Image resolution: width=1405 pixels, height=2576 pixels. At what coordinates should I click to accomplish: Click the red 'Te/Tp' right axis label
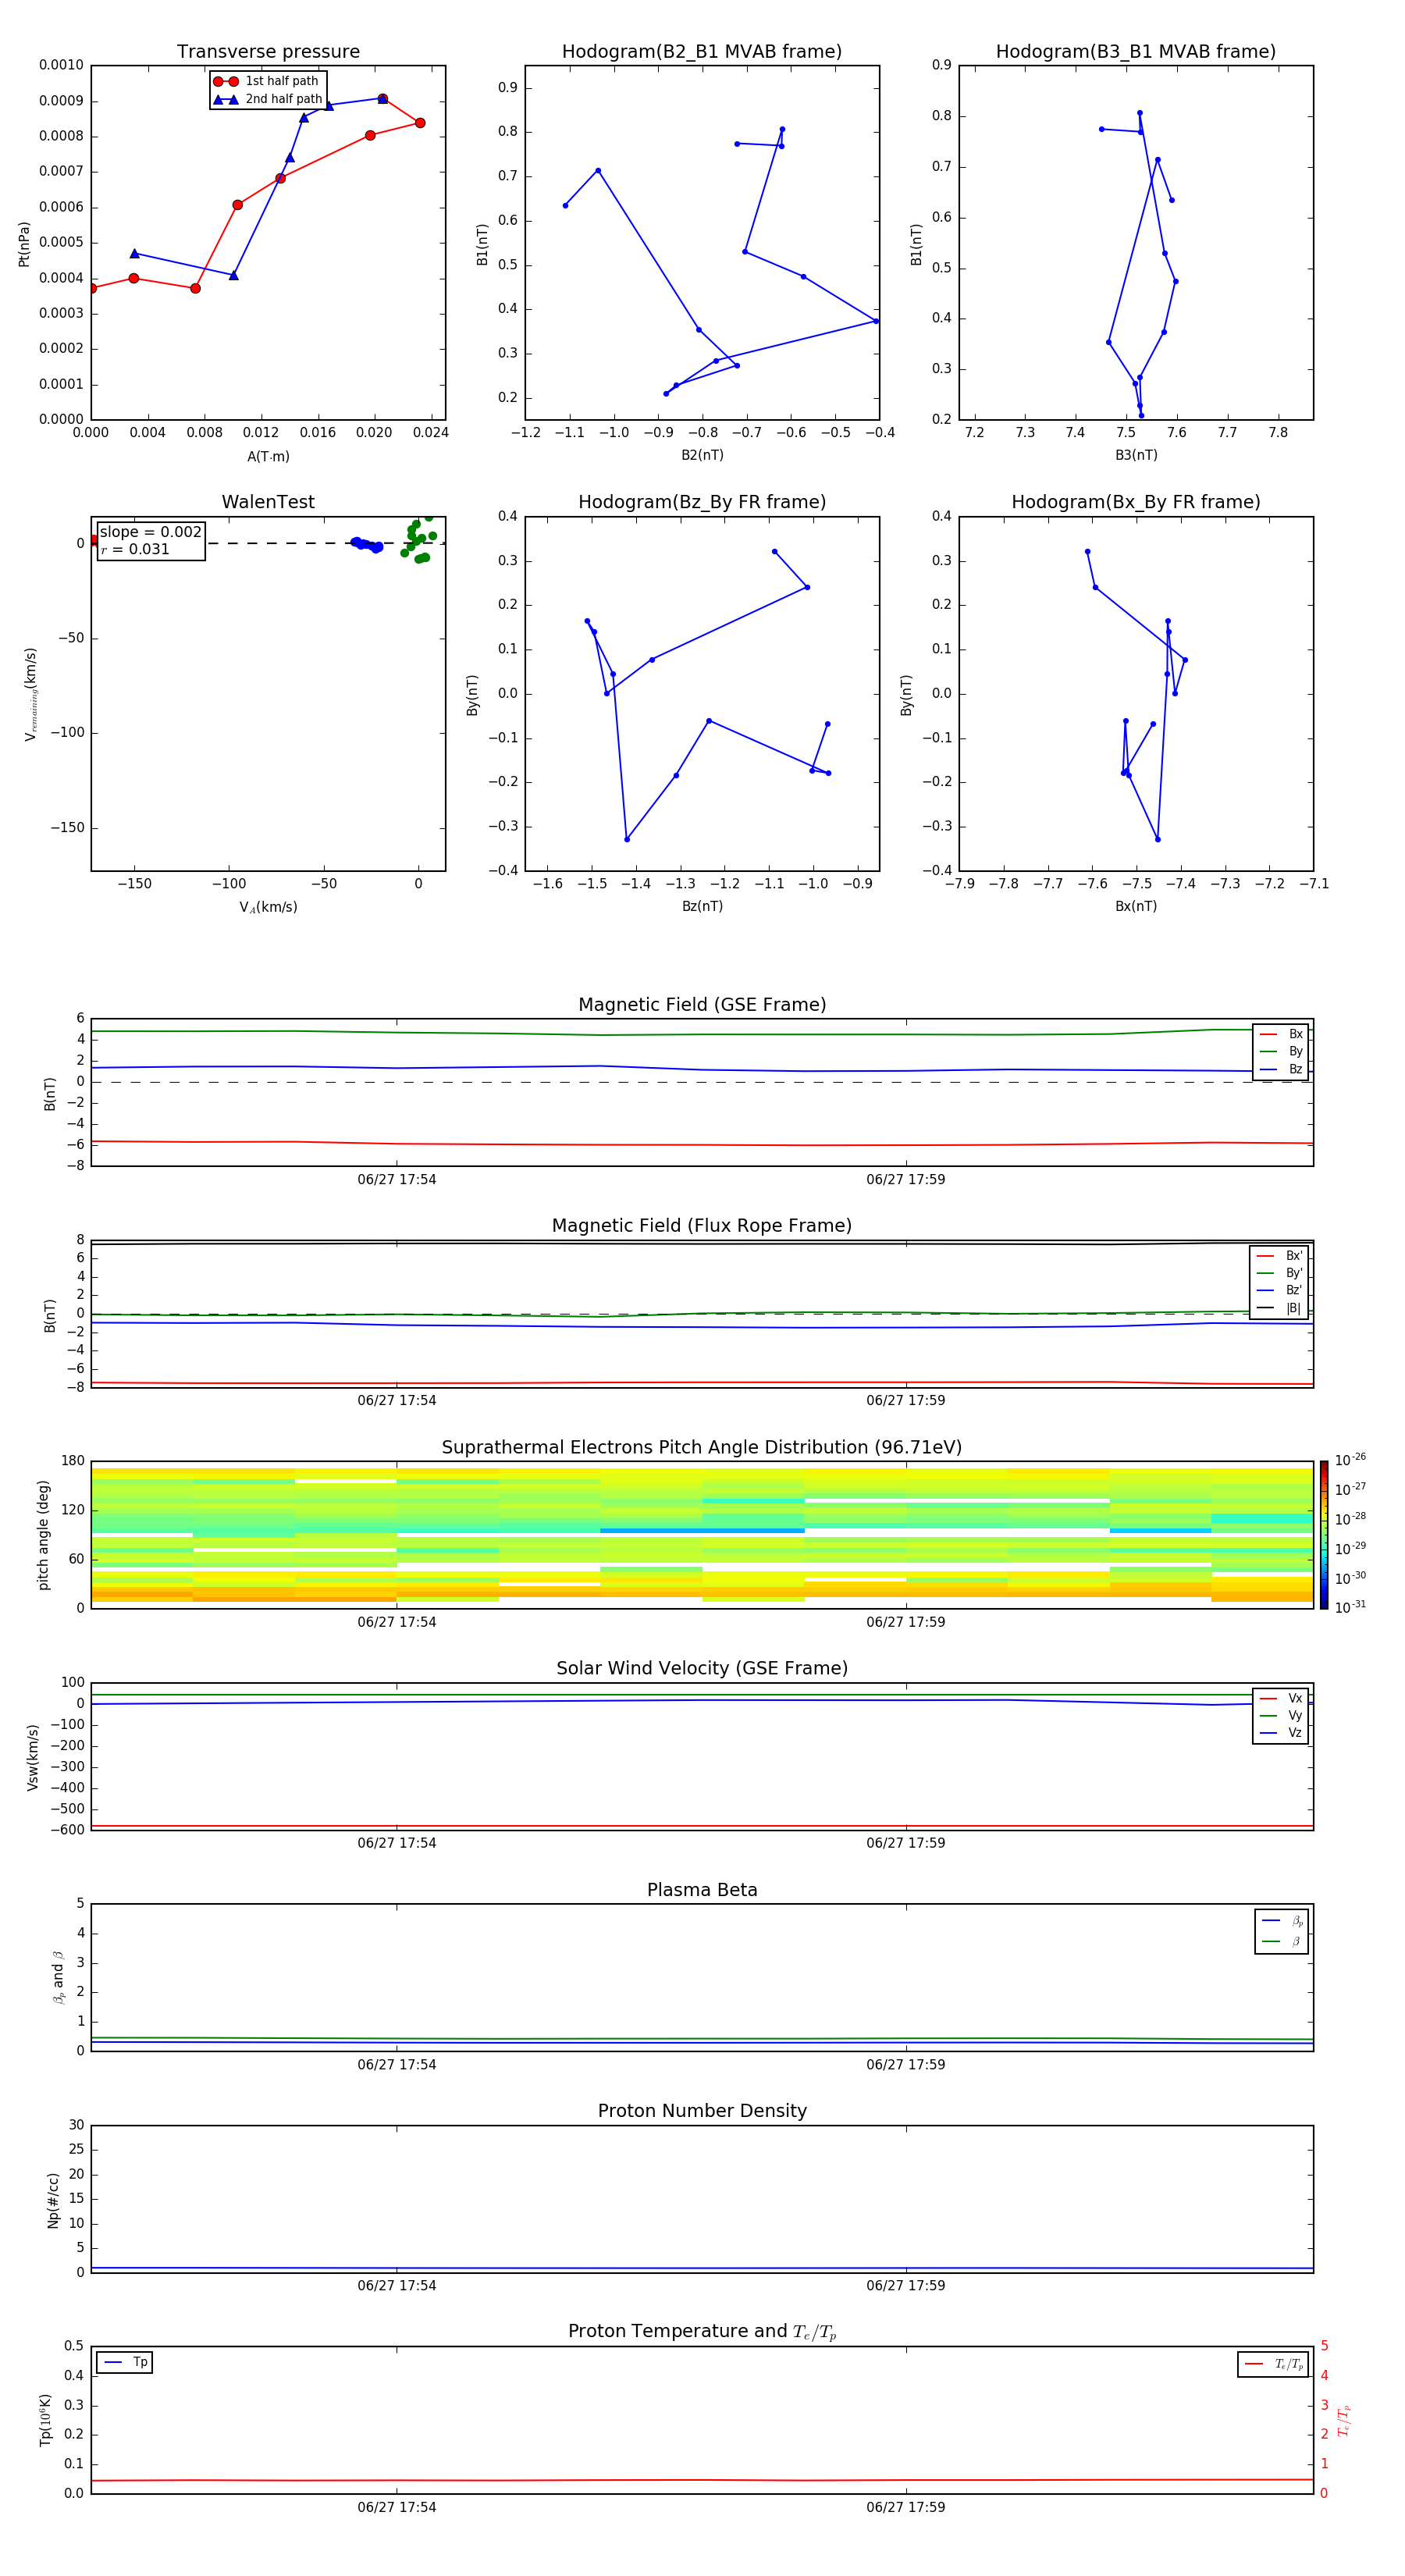coord(1344,2420)
